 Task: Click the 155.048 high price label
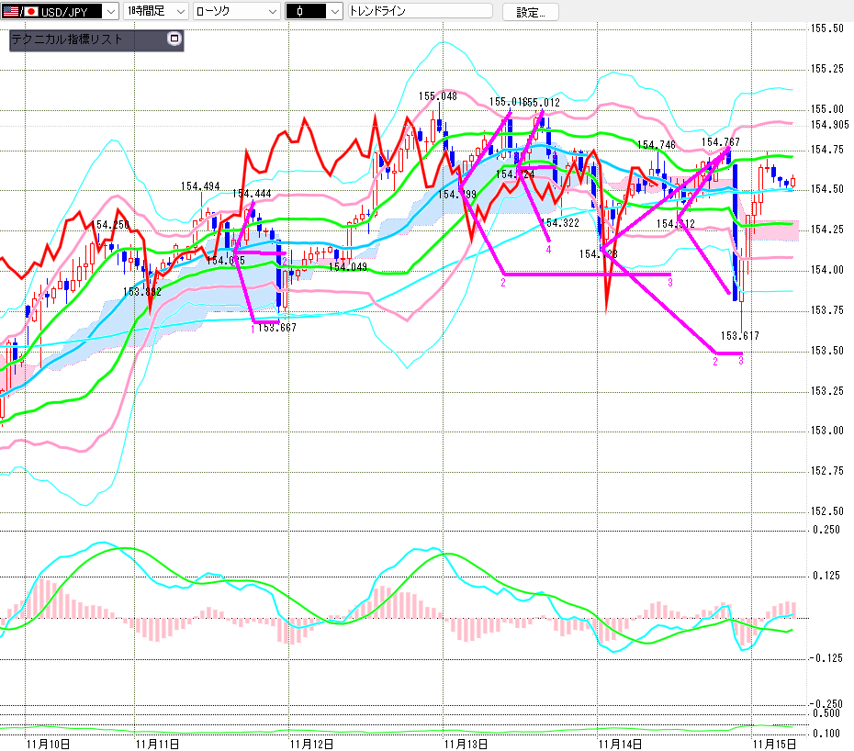coord(438,95)
